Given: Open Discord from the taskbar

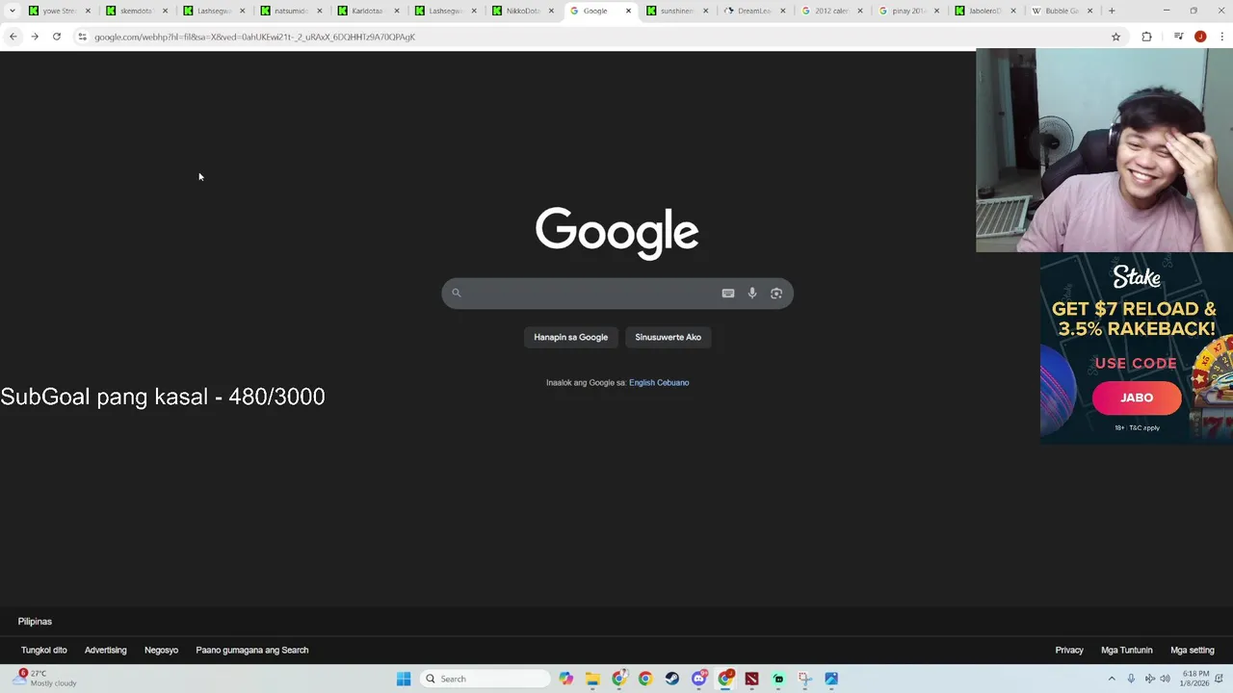Looking at the screenshot, I should click(x=699, y=679).
